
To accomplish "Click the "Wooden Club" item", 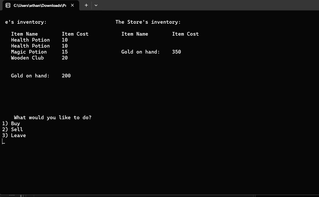I will coord(27,58).
